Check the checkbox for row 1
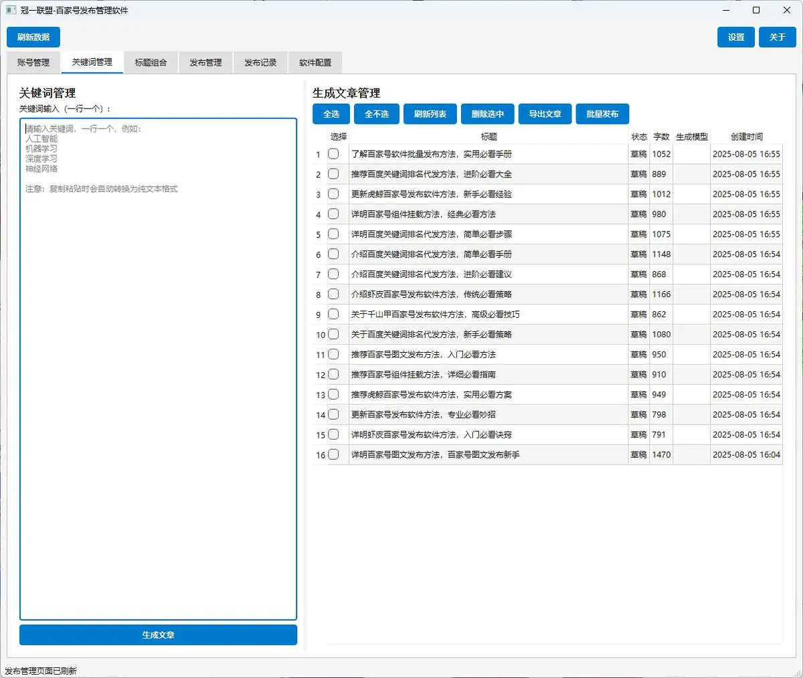The image size is (803, 678). pyautogui.click(x=333, y=154)
